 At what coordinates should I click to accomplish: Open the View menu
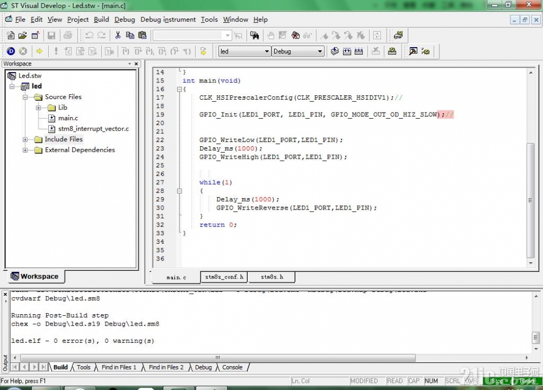(x=55, y=19)
